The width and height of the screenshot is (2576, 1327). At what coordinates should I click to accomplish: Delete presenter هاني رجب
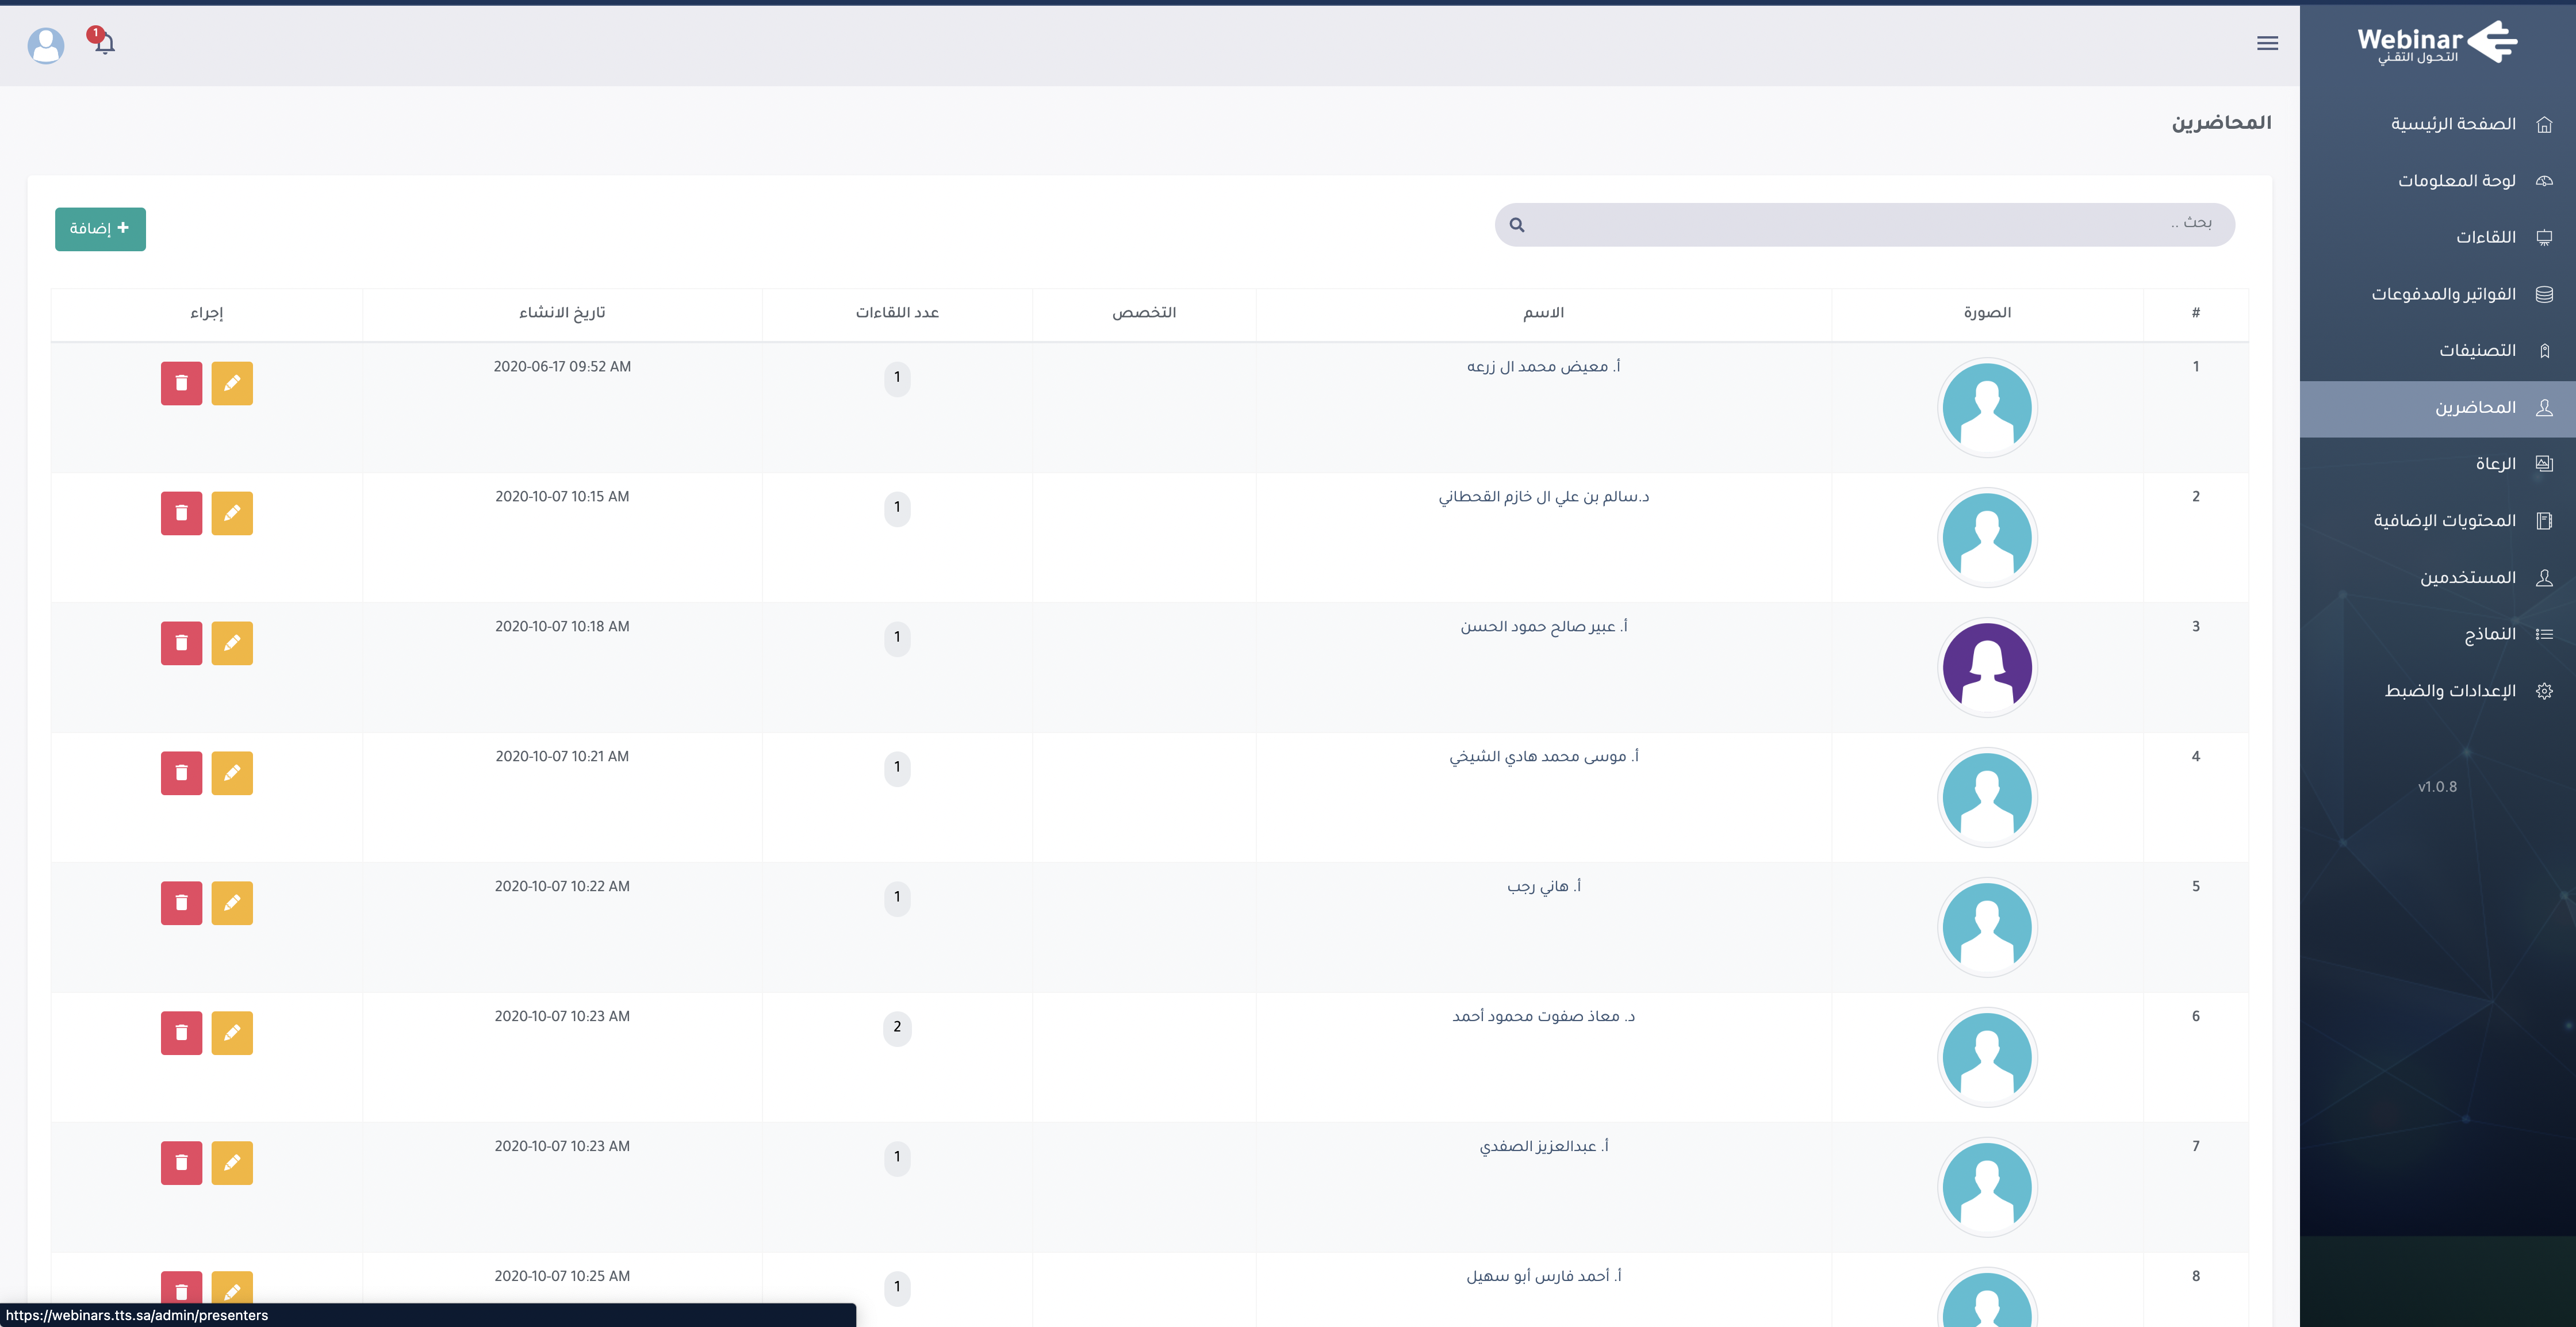coord(181,903)
